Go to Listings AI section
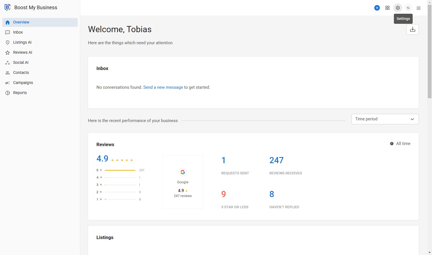Viewport: 432px width, 255px height. click(22, 42)
